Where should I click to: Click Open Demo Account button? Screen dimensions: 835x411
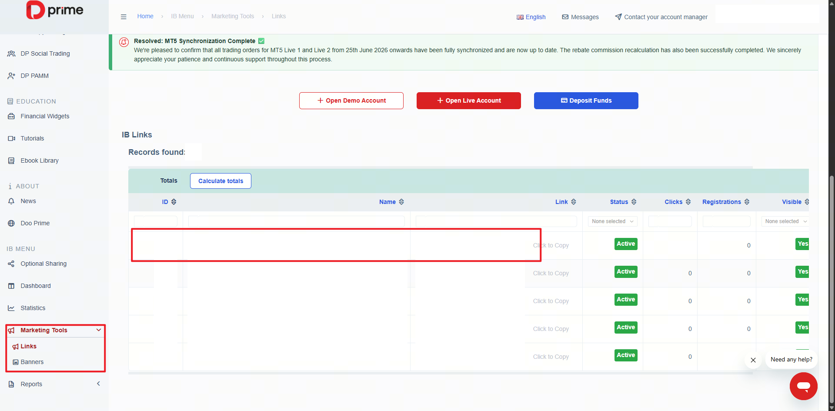point(351,100)
